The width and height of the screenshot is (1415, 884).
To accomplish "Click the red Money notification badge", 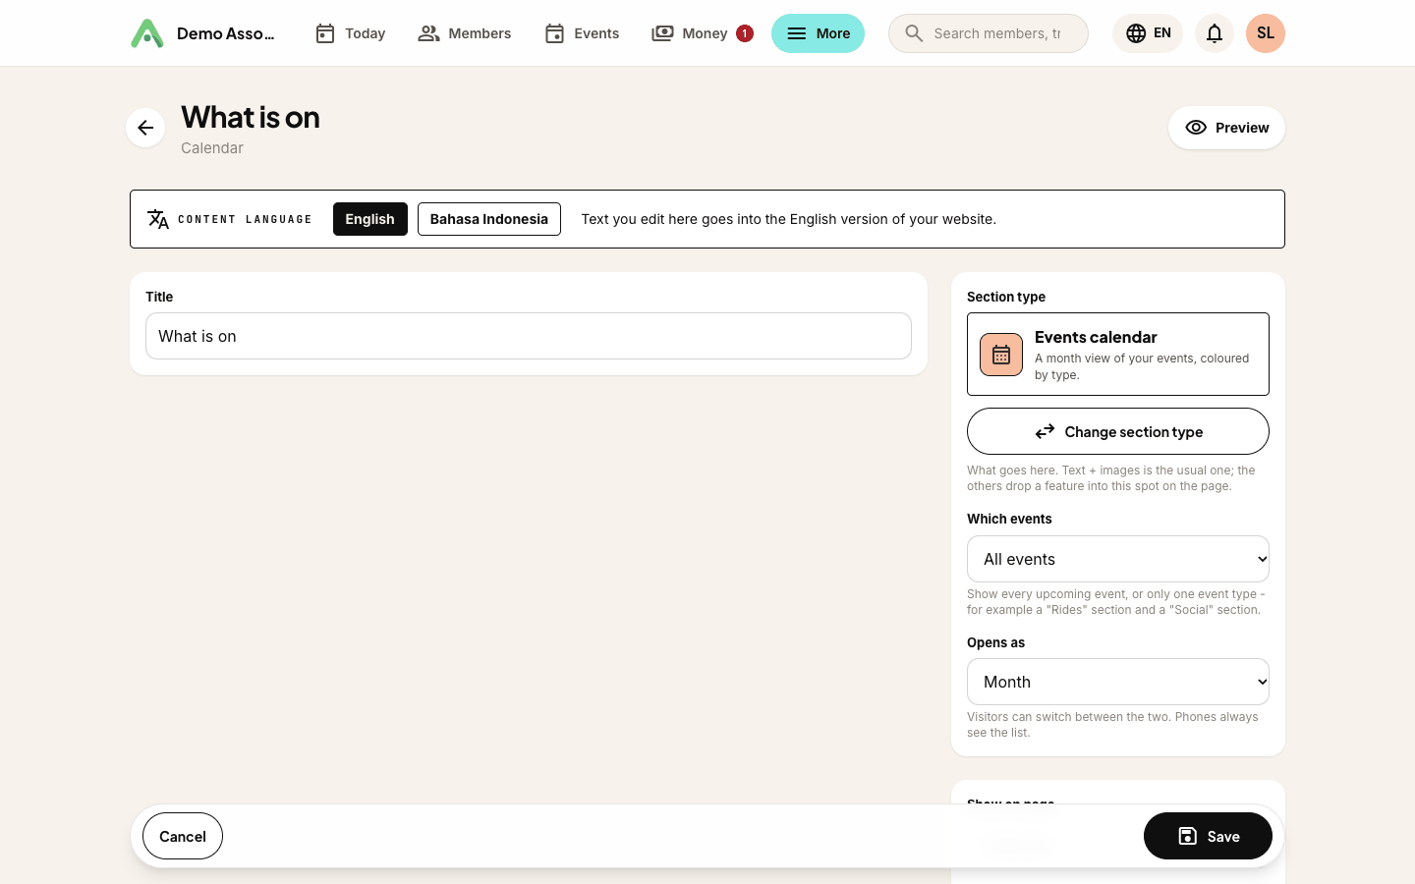I will [745, 33].
